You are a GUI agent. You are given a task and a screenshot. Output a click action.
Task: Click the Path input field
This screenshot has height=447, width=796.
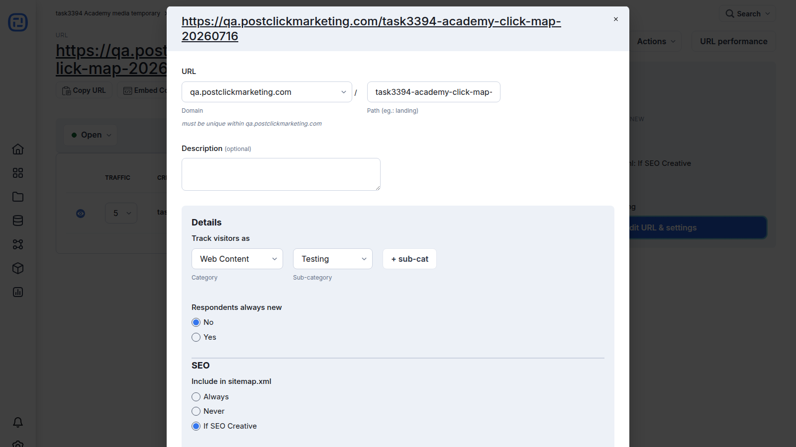434,92
